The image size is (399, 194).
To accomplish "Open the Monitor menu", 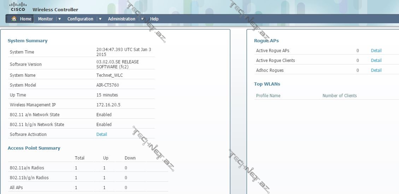I will [x=45, y=19].
